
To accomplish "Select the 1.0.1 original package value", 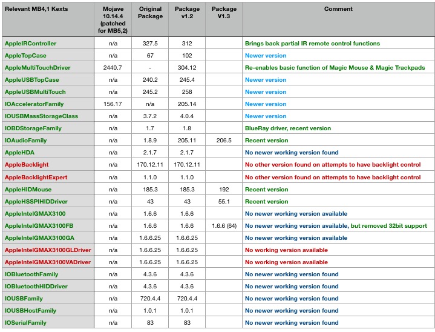I will point(150,311).
